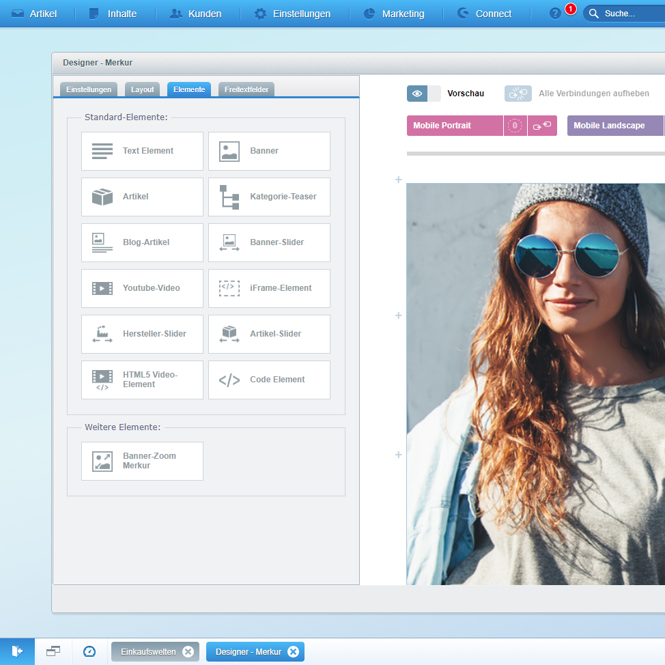Open the Freitextfelder tab
The image size is (665, 665).
click(246, 89)
